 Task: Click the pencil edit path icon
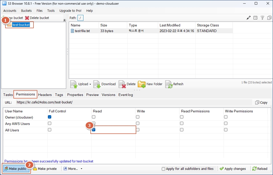coord(248,18)
